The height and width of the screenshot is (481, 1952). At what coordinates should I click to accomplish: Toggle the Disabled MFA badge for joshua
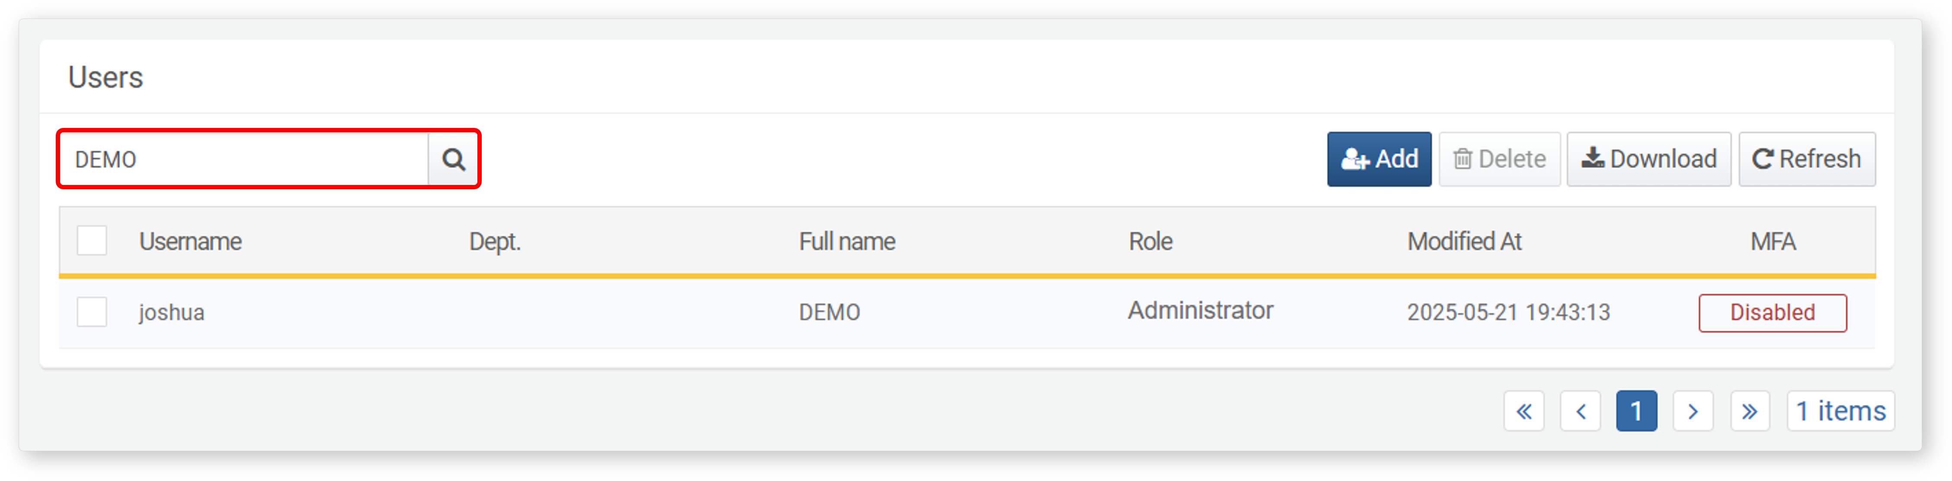tap(1772, 313)
